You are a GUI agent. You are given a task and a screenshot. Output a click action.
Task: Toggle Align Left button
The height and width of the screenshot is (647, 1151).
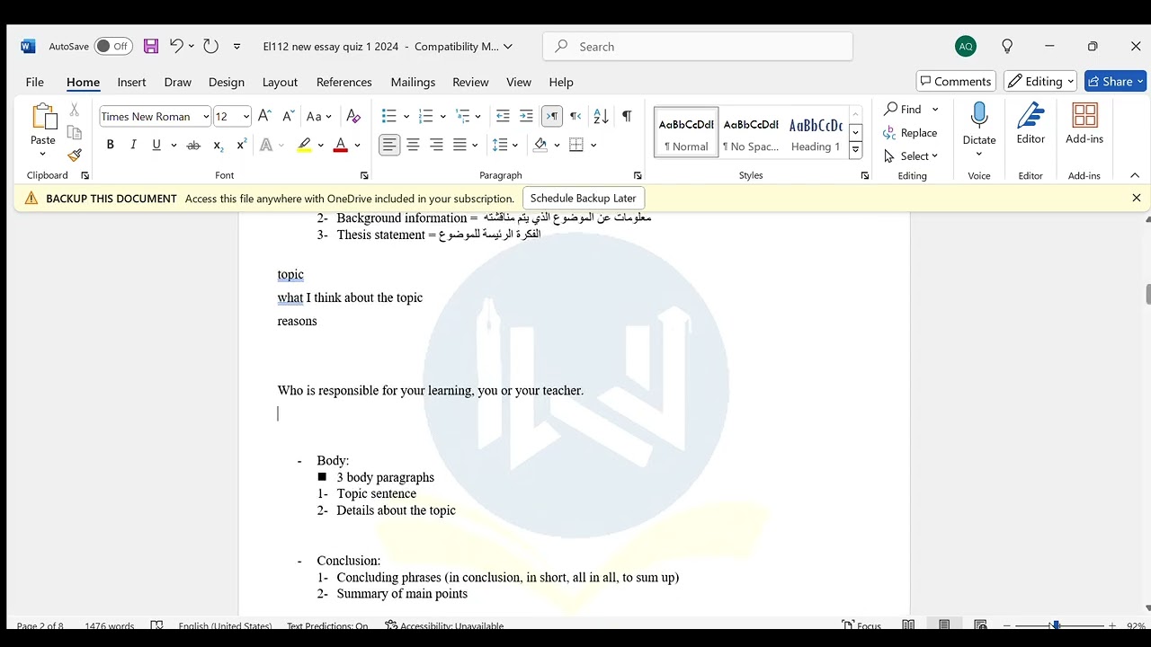[x=389, y=145]
